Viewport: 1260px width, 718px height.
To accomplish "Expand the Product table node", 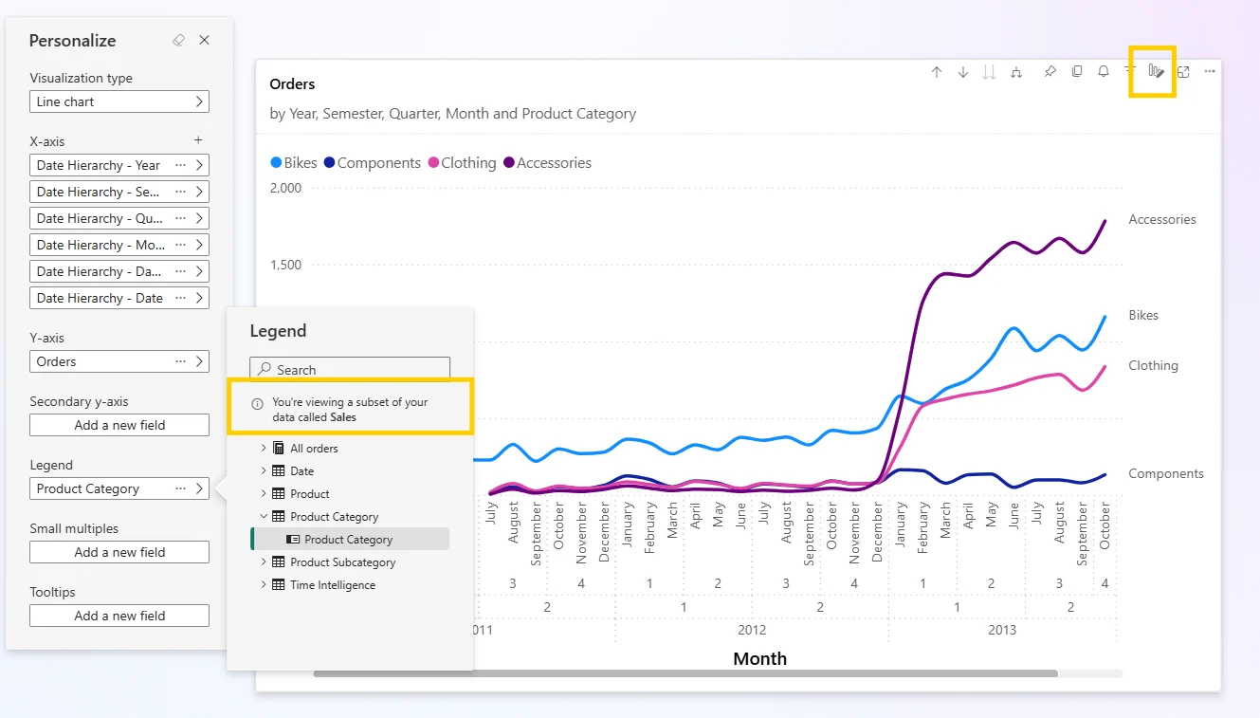I will (x=264, y=493).
